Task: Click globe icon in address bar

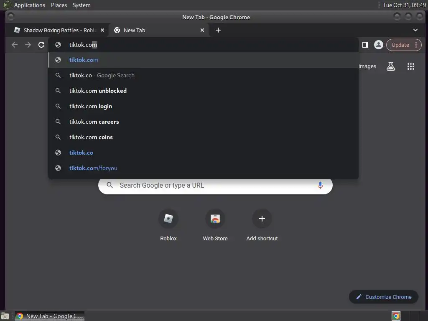Action: tap(58, 45)
